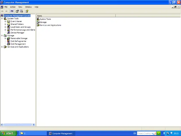Select Services and Applications text in right pane
181x136 pixels.
click(x=50, y=25)
